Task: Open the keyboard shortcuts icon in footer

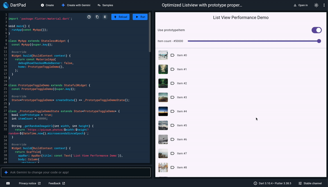Action: tap(8, 183)
